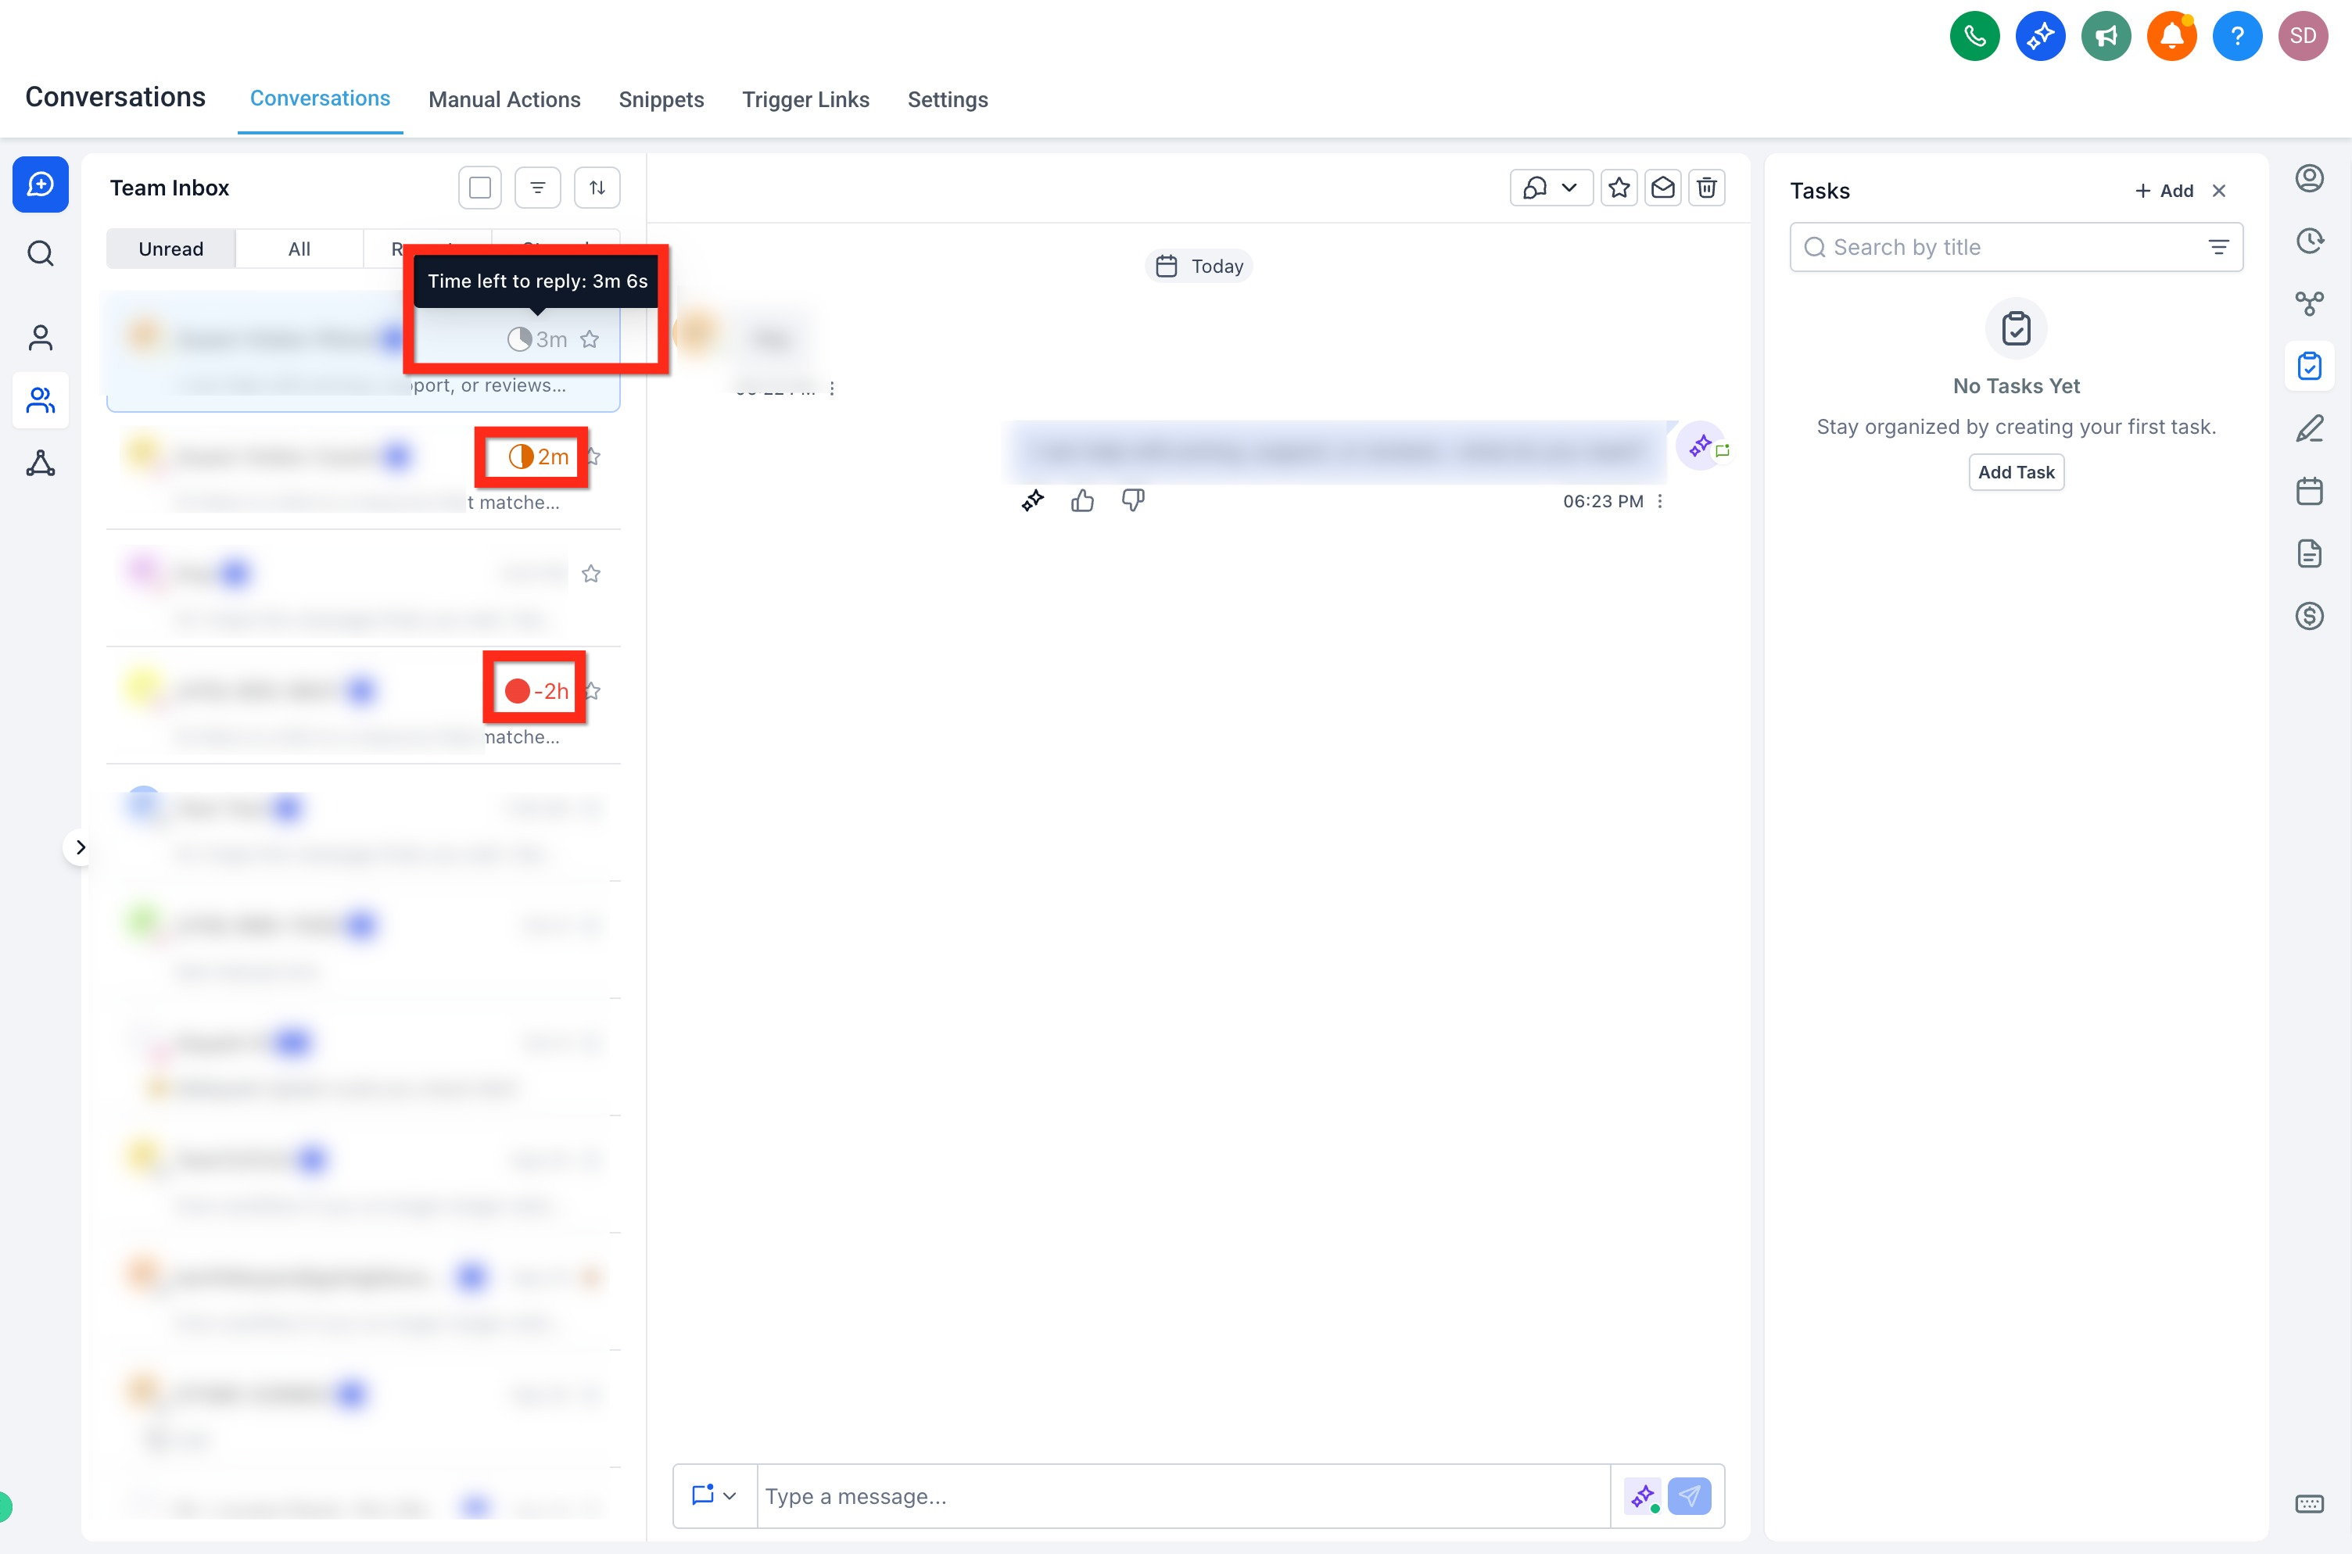Click the Add Task button
Screen dimensions: 2352x1554
(x=2016, y=473)
